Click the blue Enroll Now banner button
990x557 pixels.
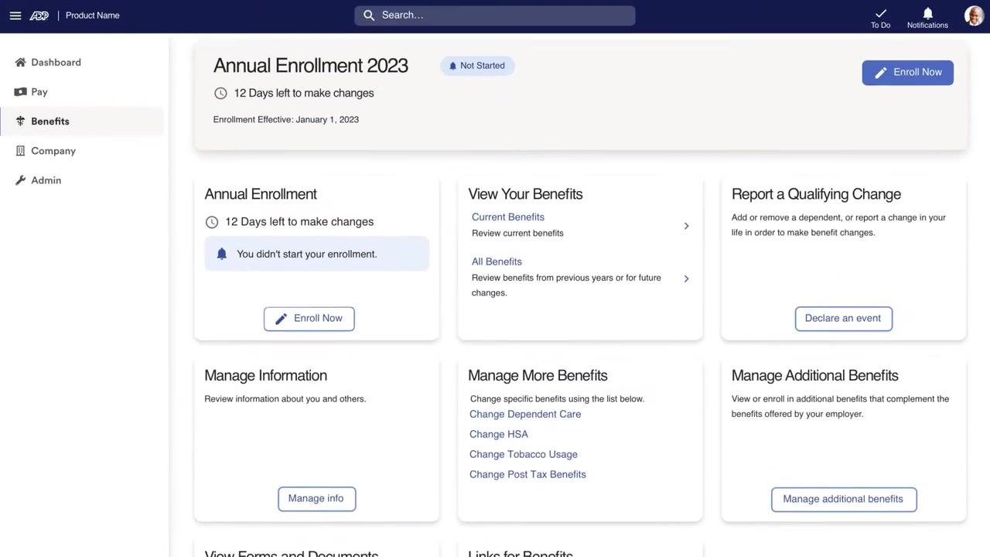point(908,73)
